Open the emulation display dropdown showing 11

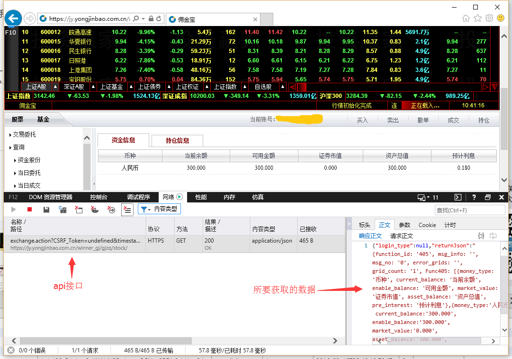[x=428, y=197]
